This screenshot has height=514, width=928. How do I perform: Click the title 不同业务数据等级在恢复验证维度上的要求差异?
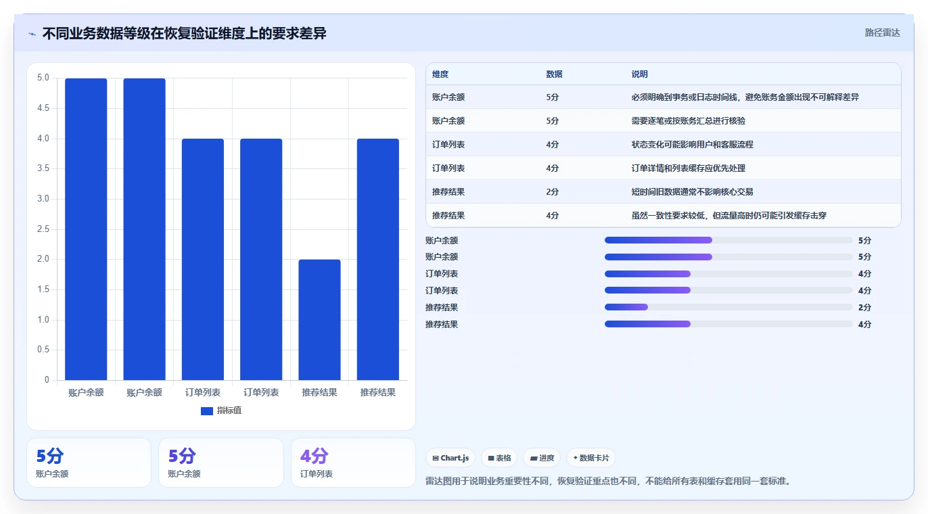[185, 33]
